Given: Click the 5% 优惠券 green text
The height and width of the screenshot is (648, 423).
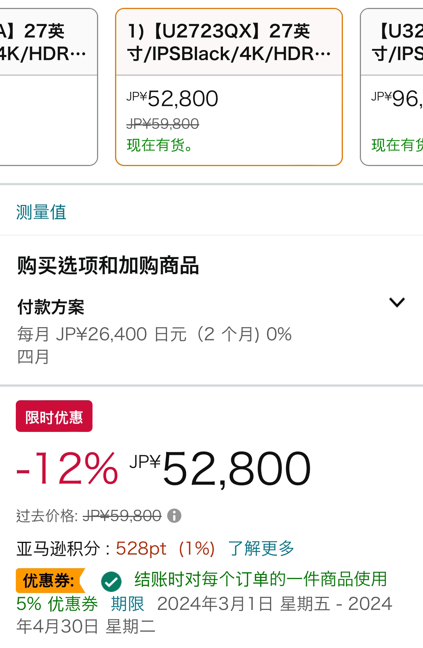Looking at the screenshot, I should 57,604.
